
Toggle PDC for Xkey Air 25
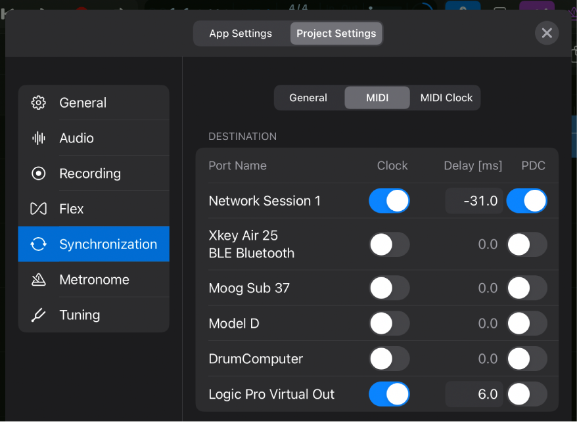[x=526, y=244]
